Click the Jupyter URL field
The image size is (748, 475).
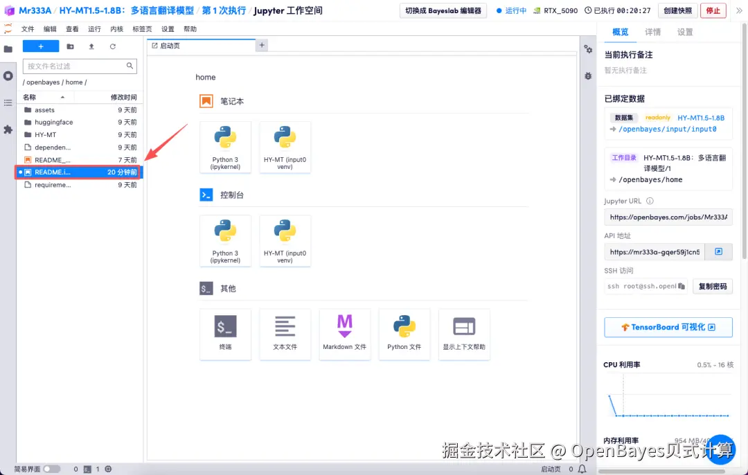(x=668, y=217)
